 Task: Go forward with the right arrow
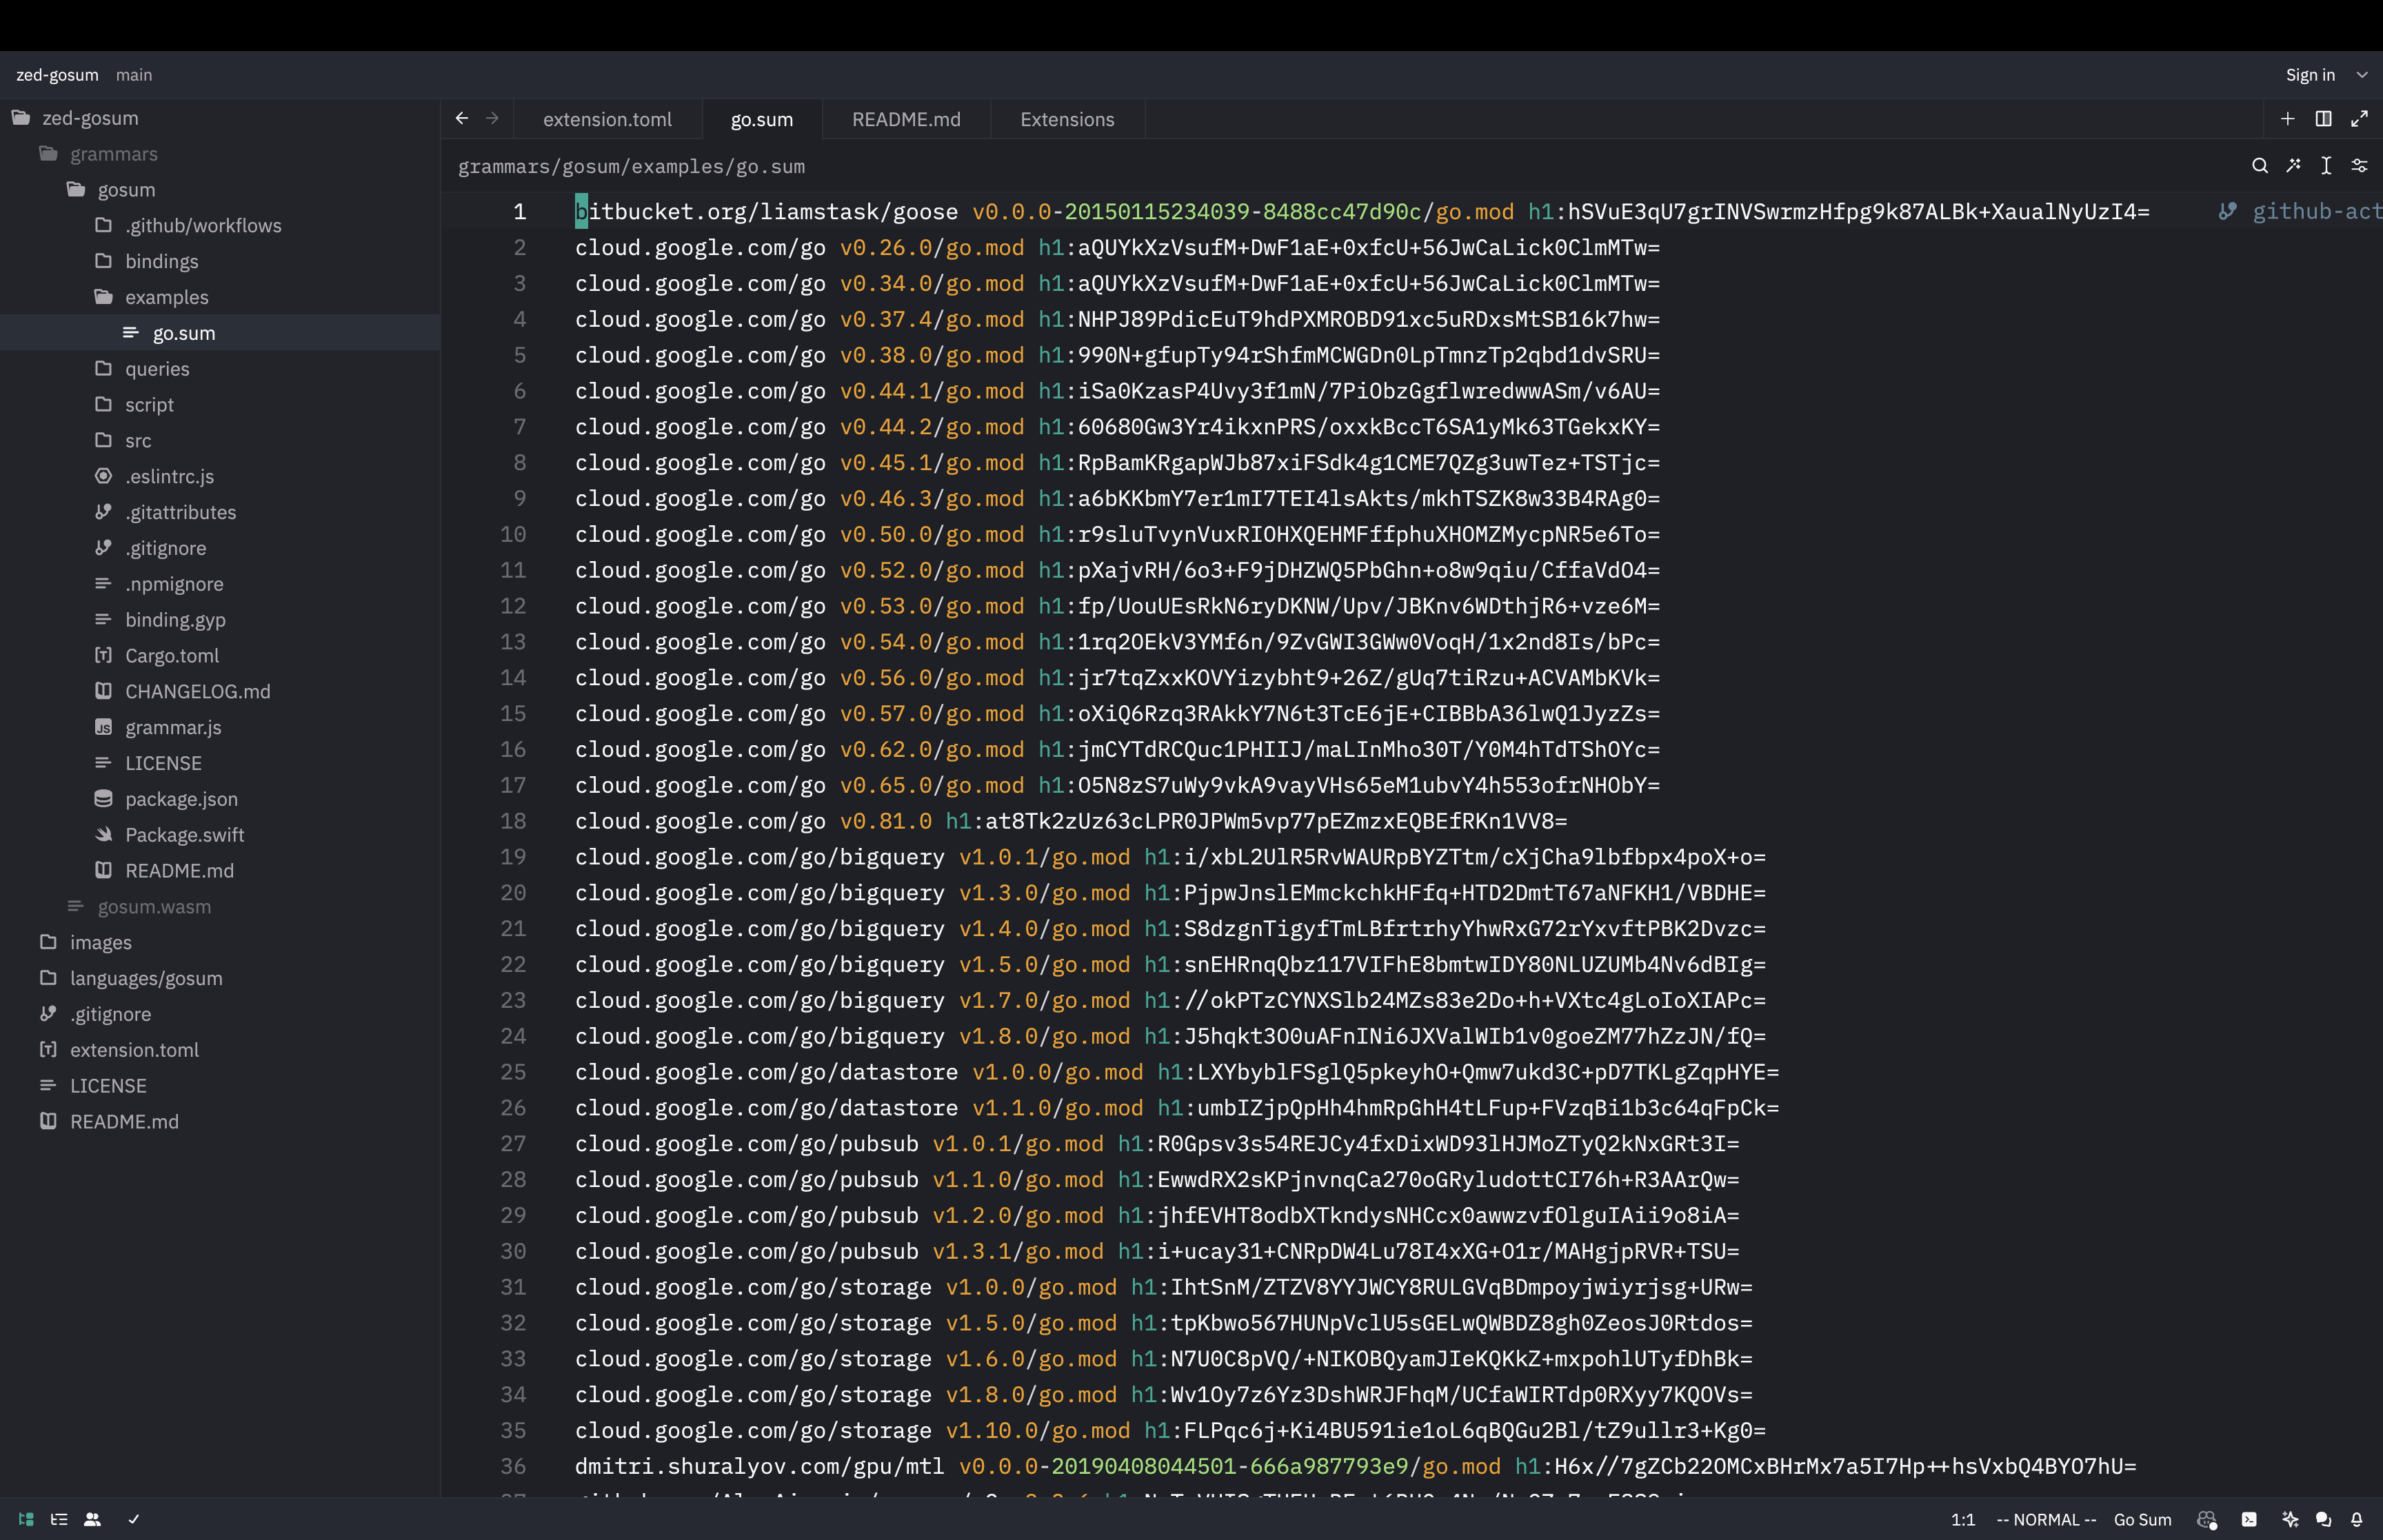tap(493, 118)
